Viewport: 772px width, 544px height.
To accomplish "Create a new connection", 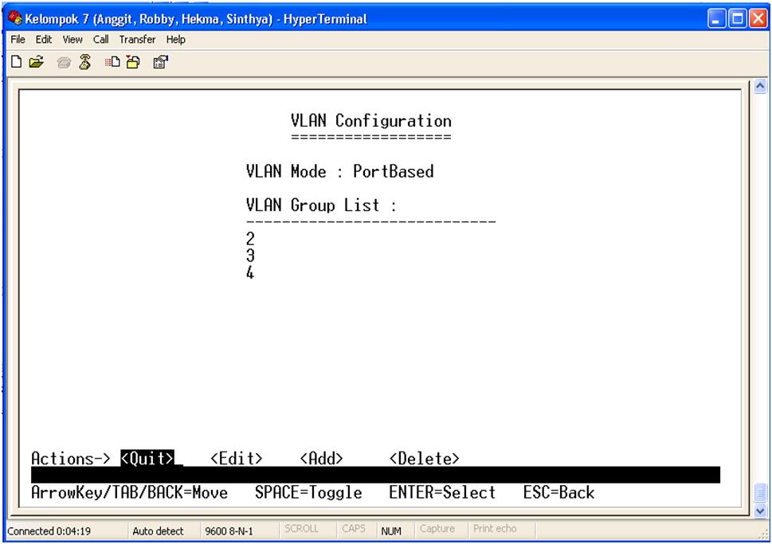I will (x=16, y=61).
